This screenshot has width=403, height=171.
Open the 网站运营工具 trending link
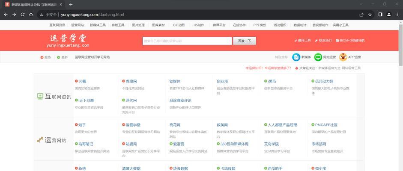(351, 68)
